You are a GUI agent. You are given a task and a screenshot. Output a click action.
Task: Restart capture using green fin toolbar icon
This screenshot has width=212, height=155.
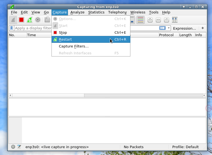coord(30,20)
